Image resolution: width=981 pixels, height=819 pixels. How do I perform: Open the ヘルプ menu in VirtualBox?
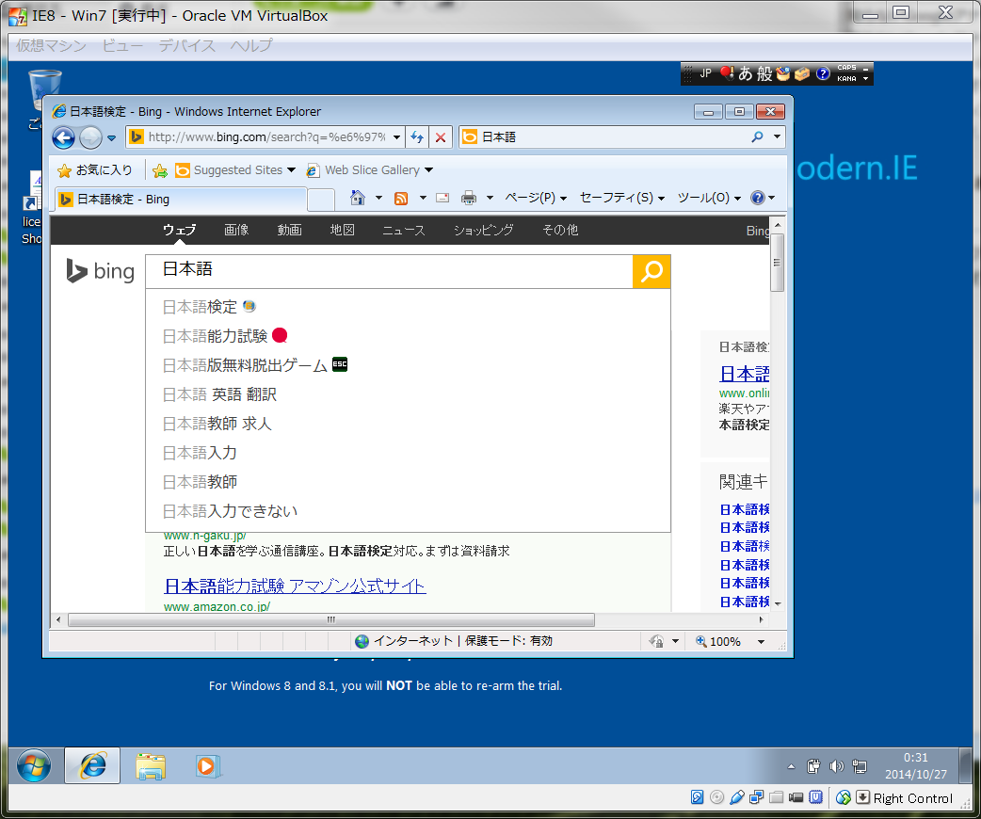click(x=250, y=46)
